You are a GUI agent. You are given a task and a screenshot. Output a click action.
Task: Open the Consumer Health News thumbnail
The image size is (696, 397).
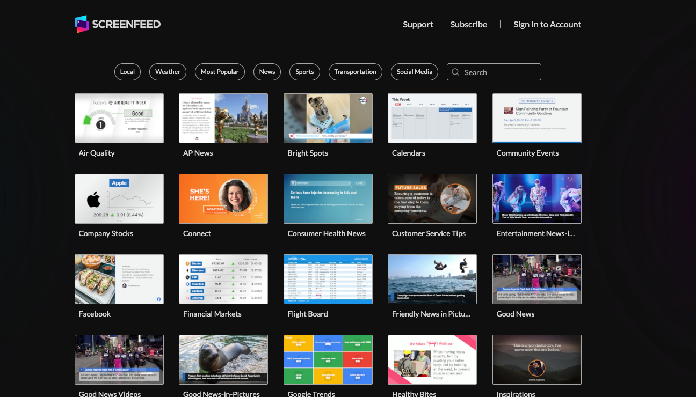(x=328, y=198)
